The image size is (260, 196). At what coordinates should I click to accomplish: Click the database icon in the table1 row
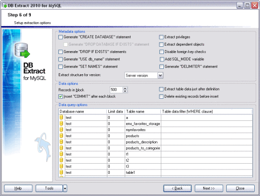61,172
